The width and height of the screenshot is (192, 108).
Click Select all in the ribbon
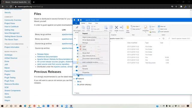pos(162,26)
